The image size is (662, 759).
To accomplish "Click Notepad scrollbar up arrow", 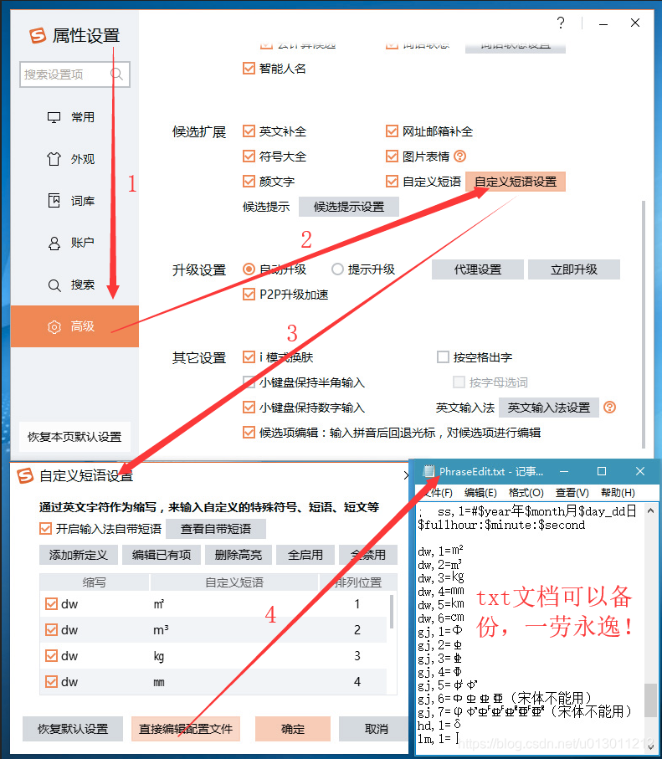I will [x=651, y=510].
